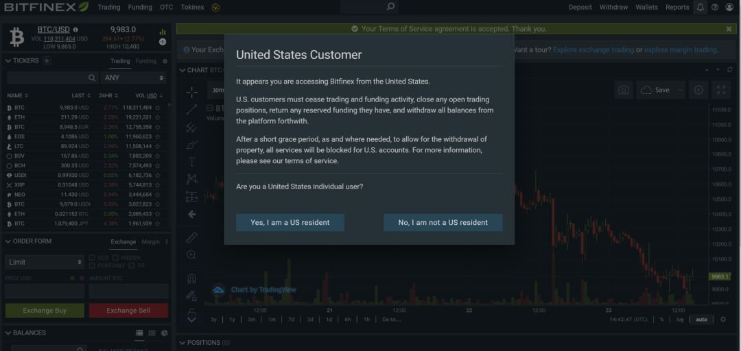Favorite the XRP ticker row star
Image resolution: width=741 pixels, height=351 pixels.
(x=157, y=185)
